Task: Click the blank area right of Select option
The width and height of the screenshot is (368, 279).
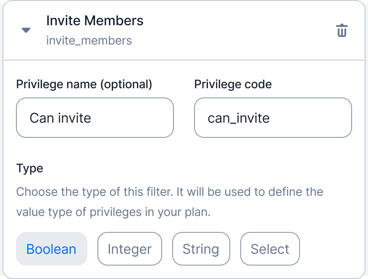Action: click(331, 249)
